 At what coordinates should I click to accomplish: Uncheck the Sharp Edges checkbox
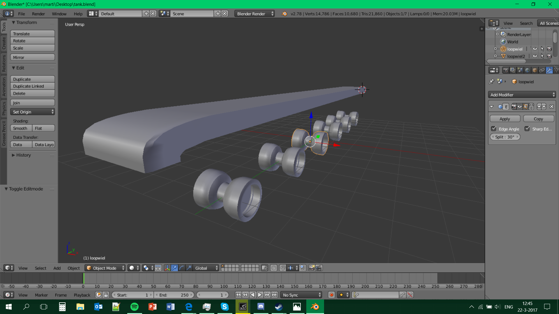527,129
